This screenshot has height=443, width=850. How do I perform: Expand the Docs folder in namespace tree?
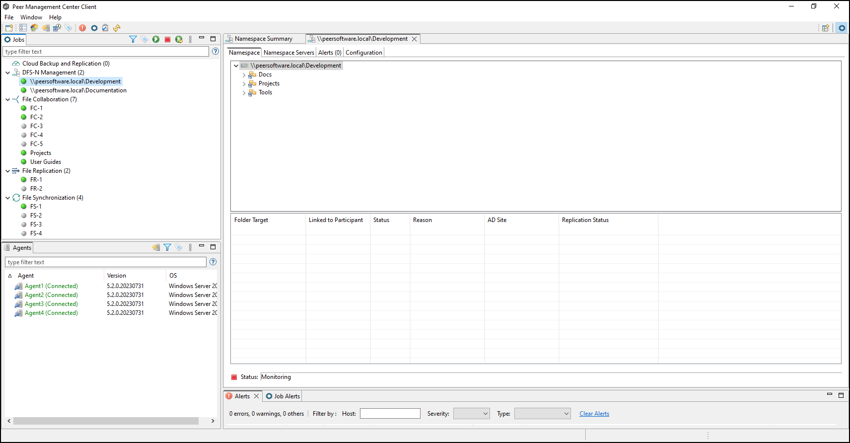click(244, 75)
